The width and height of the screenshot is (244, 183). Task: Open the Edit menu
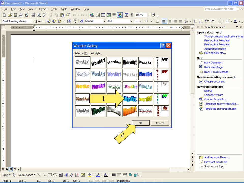coord(13,9)
